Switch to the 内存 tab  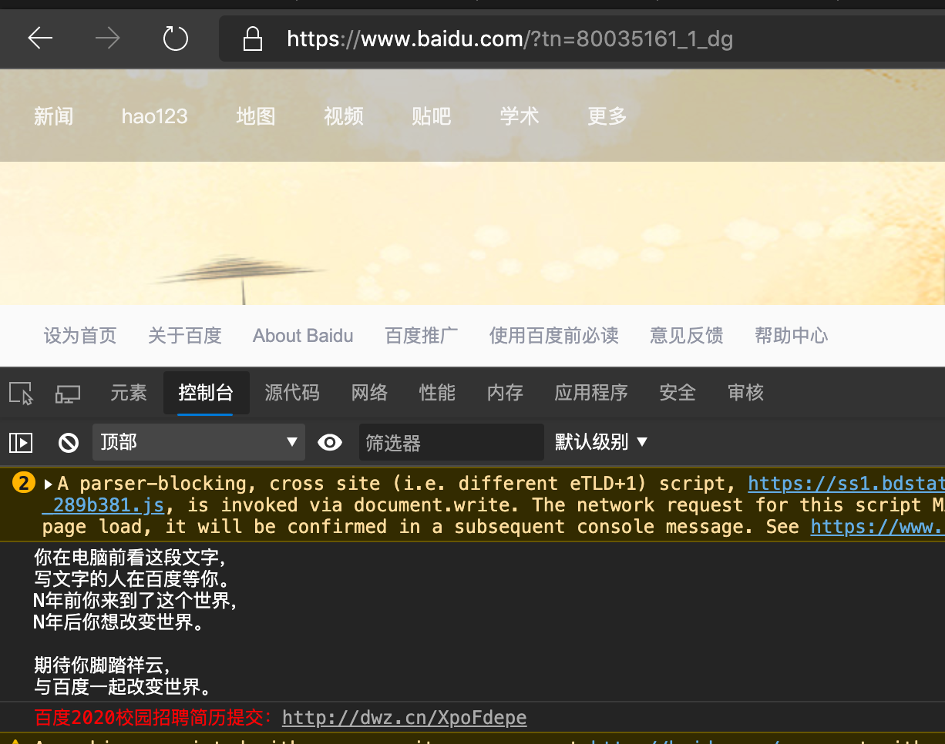[x=506, y=393]
